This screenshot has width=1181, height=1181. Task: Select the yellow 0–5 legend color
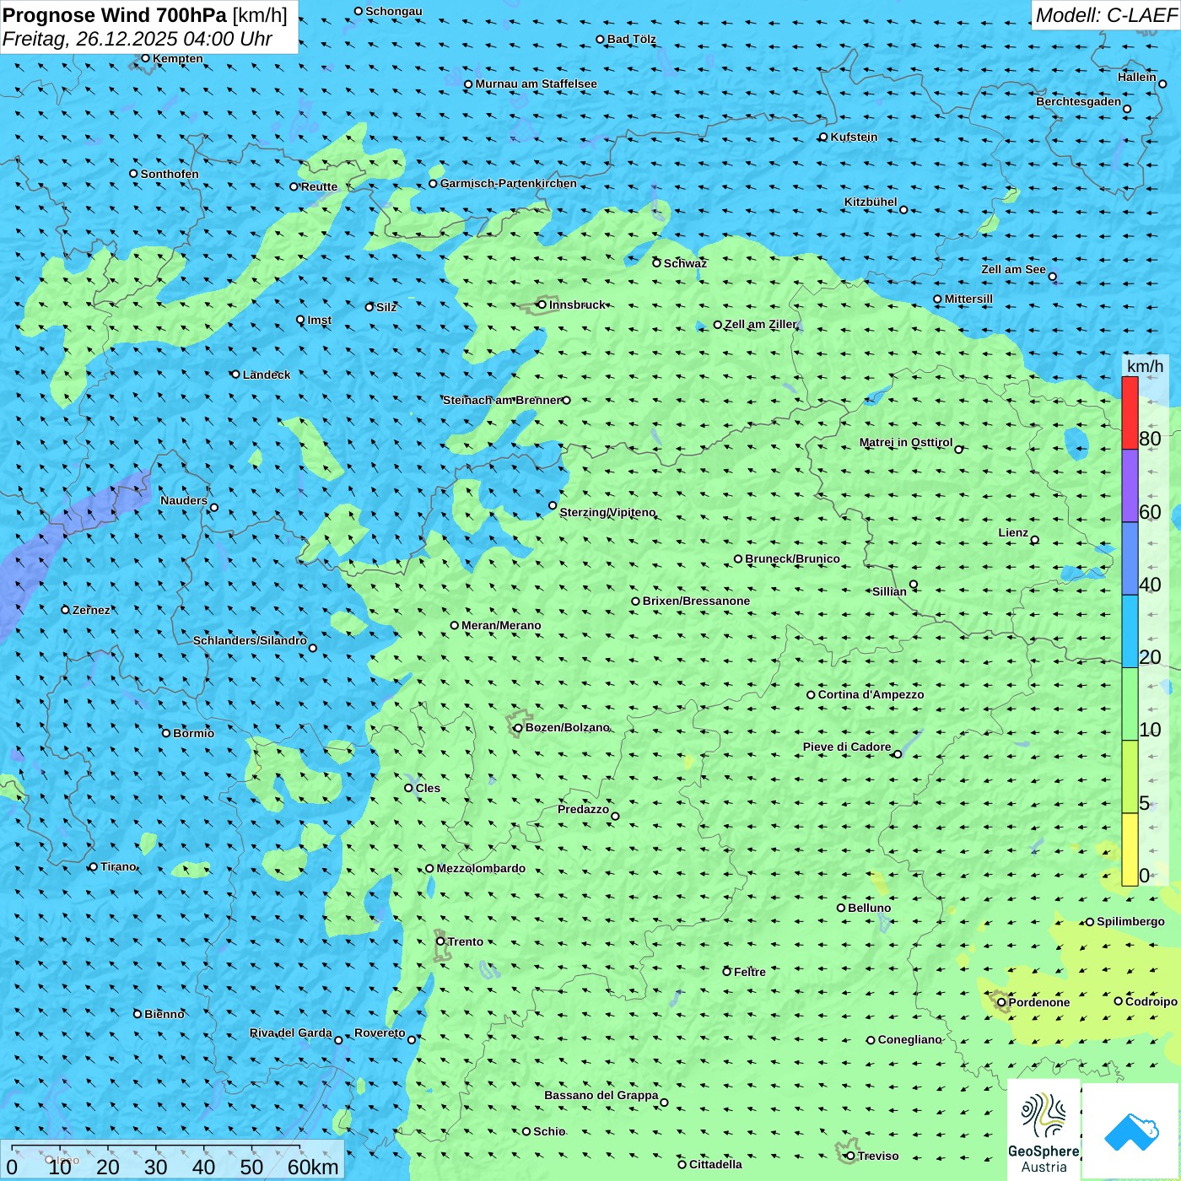(x=1130, y=849)
